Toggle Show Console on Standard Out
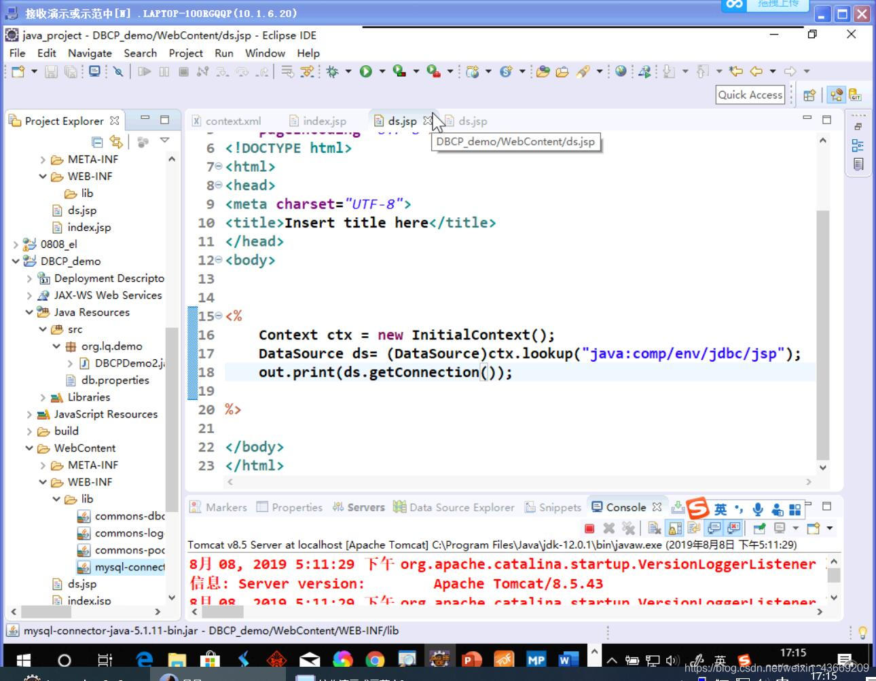 coord(714,528)
